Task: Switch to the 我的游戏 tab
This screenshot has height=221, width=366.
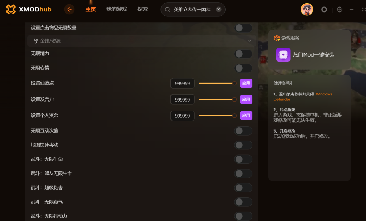Action: coord(117,9)
